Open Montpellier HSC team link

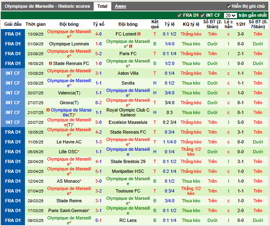(128, 171)
